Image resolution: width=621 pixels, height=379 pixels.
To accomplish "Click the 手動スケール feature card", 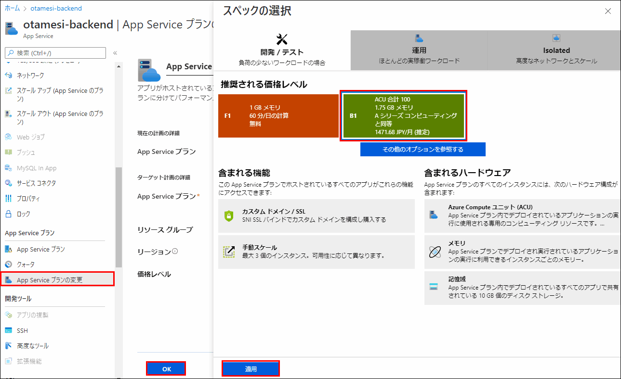I will click(317, 252).
